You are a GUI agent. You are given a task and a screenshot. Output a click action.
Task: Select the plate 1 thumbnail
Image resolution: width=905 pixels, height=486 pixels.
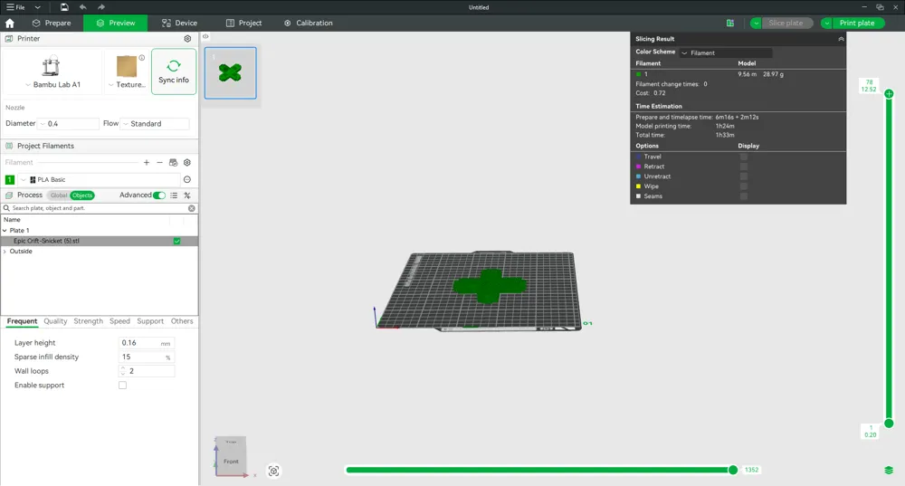tap(230, 72)
